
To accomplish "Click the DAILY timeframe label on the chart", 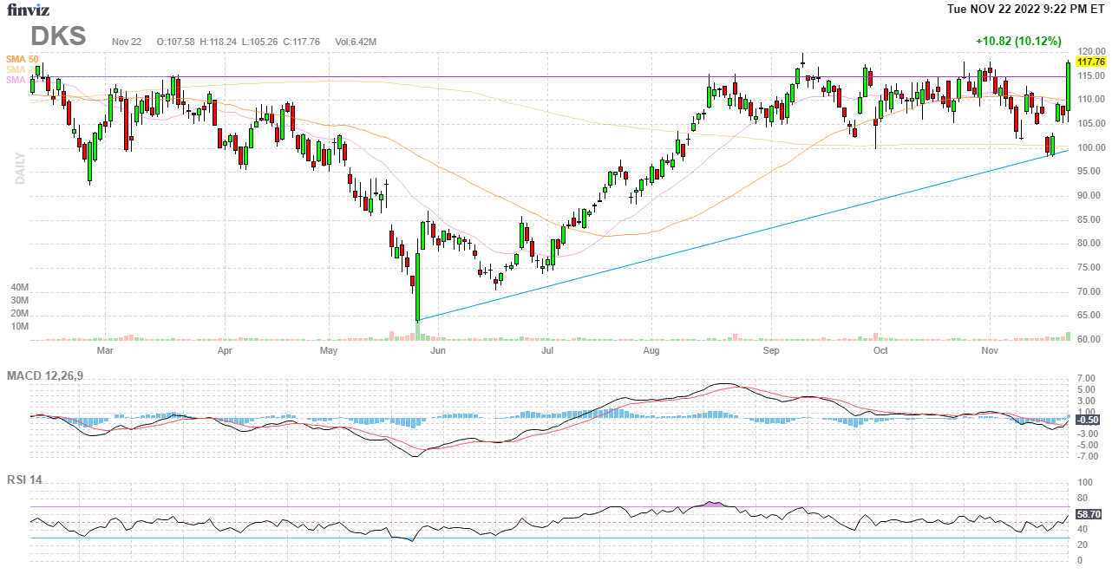I will 20,167.
